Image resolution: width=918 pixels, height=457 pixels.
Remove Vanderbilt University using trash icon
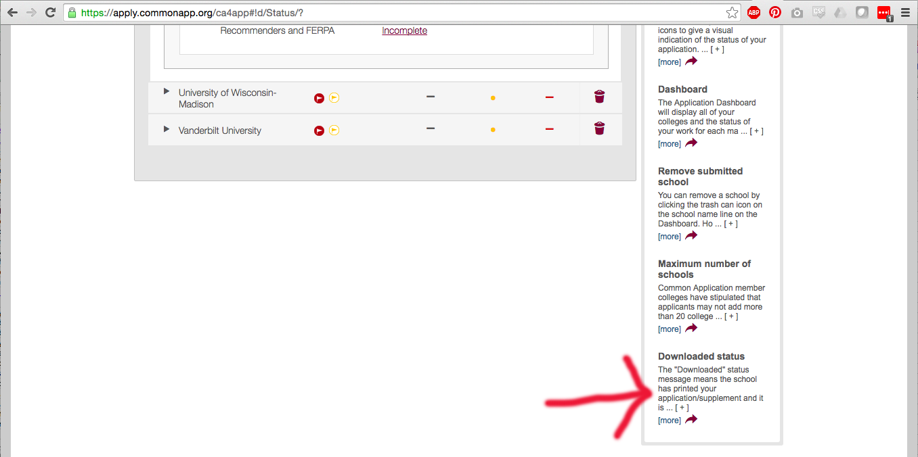(599, 128)
